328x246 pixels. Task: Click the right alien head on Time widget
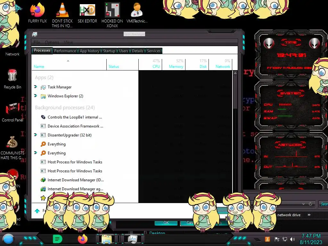pyautogui.click(x=315, y=44)
